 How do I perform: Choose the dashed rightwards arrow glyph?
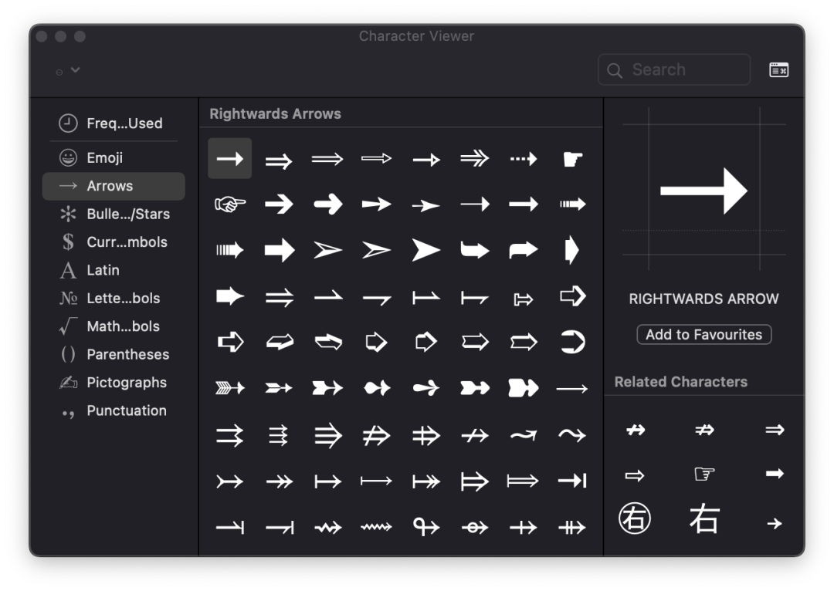(524, 158)
